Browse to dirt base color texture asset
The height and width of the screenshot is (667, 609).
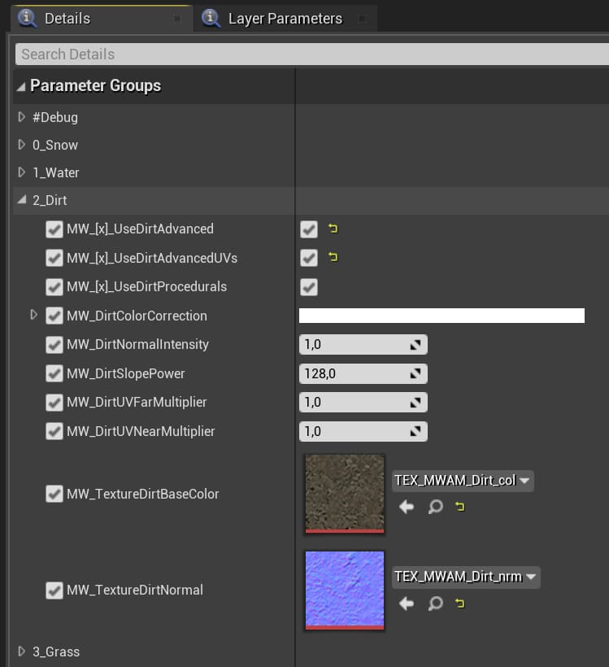tap(435, 507)
